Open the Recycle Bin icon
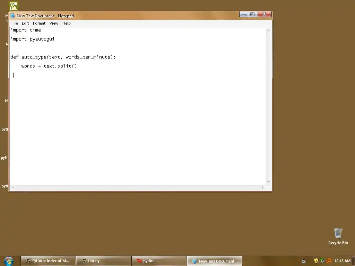 (x=338, y=236)
